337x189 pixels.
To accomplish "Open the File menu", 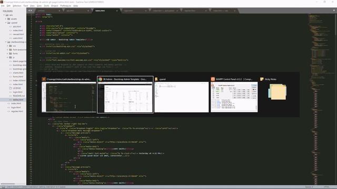I will (x=3, y=6).
